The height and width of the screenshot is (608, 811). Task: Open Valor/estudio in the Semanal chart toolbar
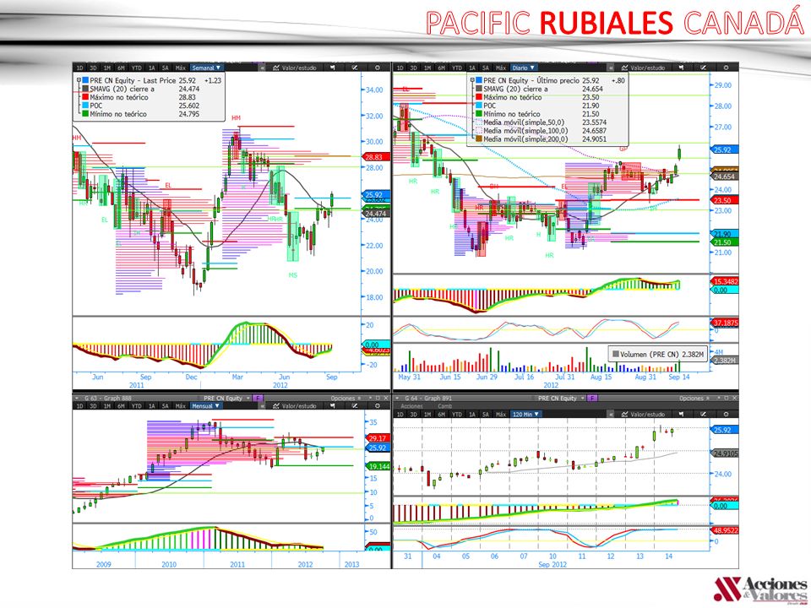pos(294,68)
